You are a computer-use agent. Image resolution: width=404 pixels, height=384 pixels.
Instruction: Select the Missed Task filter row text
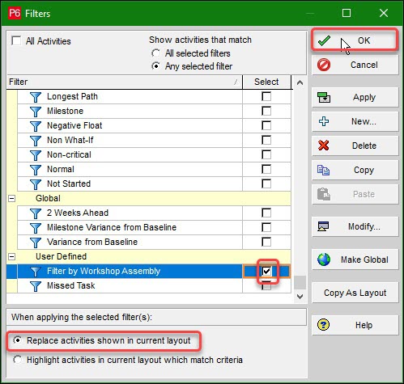coord(70,285)
